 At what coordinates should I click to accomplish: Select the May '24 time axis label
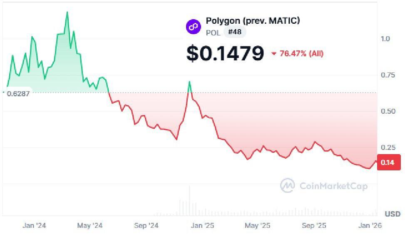(89, 225)
